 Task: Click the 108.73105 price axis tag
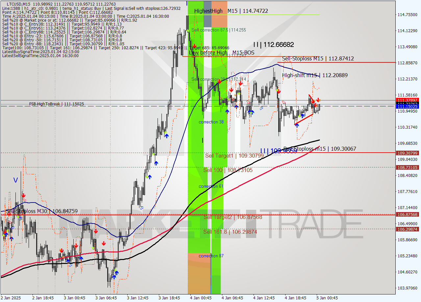[x=408, y=167]
